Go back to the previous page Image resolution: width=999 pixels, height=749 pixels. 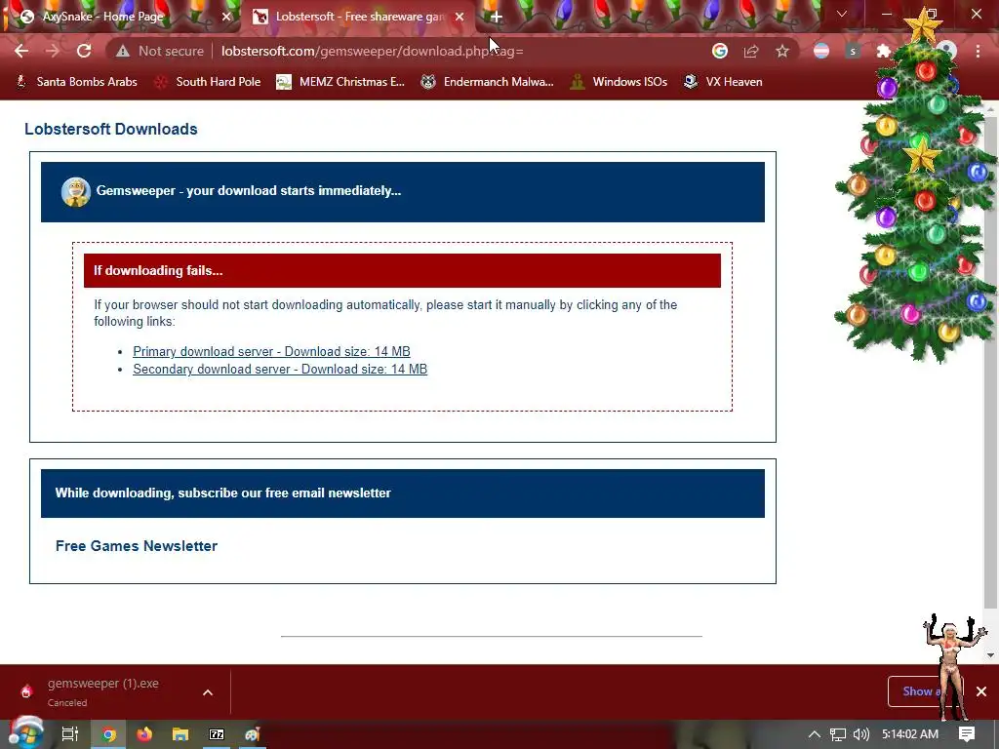pos(21,51)
